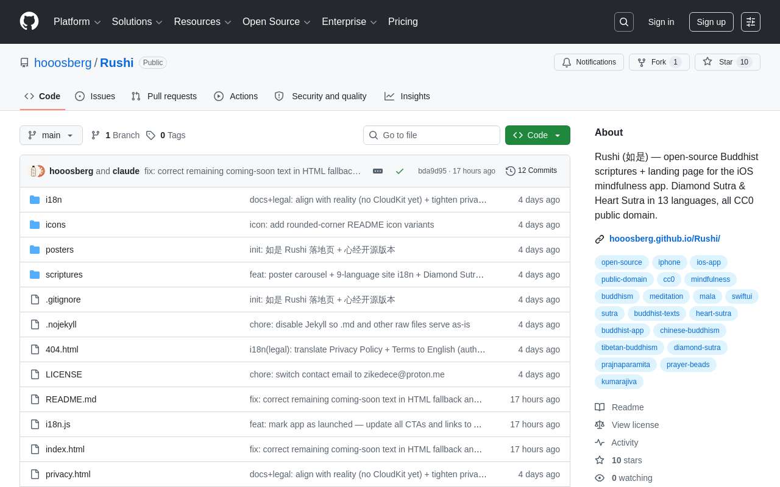Open the header appearance settings sliders icon
This screenshot has height=487, width=780.
(x=751, y=22)
